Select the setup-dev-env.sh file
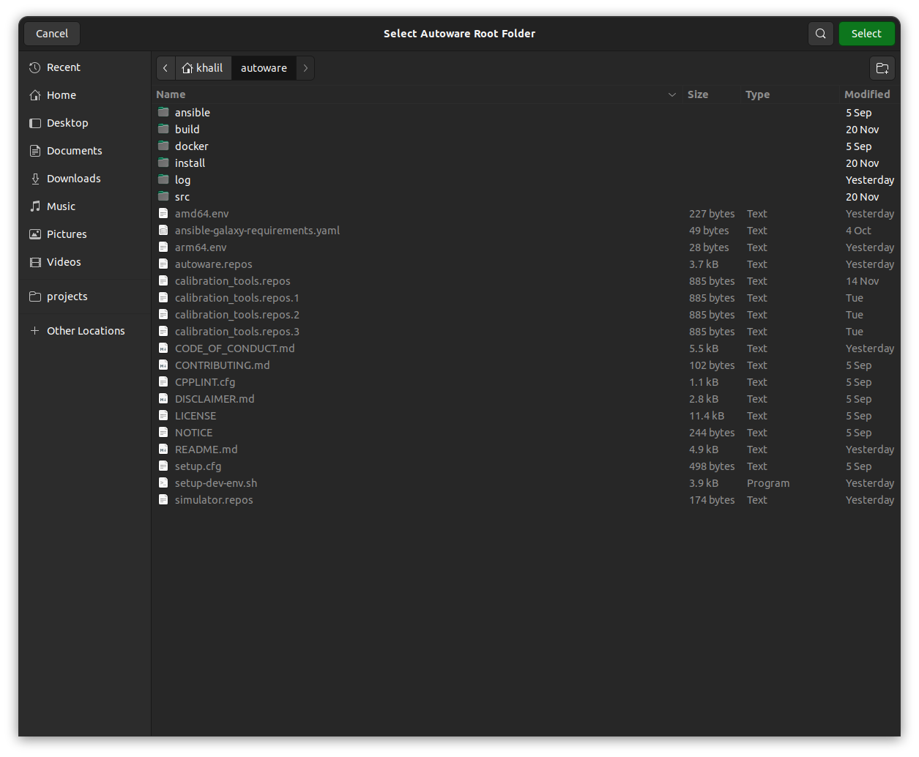The image size is (919, 757). (215, 482)
